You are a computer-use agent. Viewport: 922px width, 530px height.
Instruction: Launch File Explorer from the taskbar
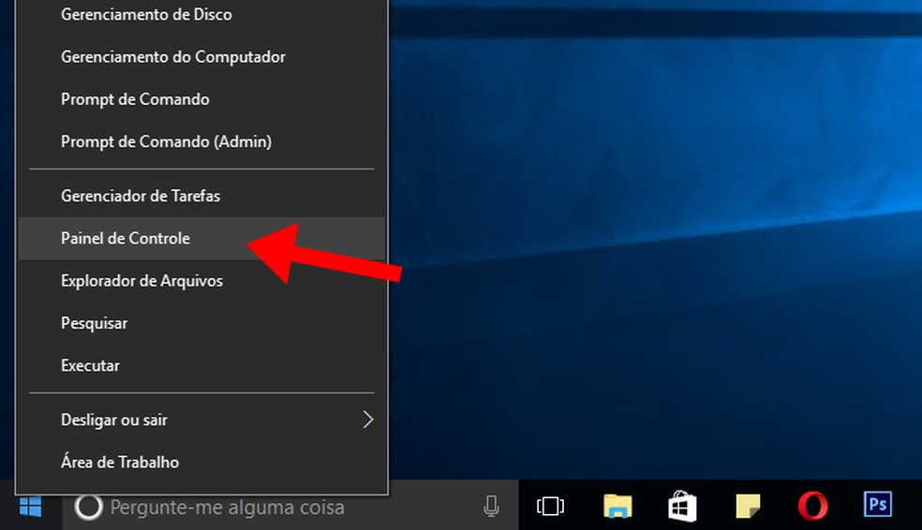tap(617, 506)
